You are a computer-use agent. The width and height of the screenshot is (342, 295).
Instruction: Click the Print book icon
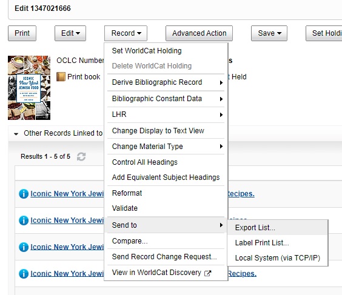pyautogui.click(x=61, y=77)
